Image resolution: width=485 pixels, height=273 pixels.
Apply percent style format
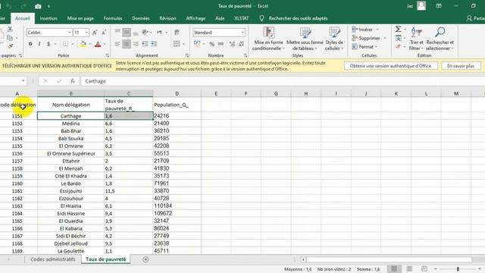(212, 44)
